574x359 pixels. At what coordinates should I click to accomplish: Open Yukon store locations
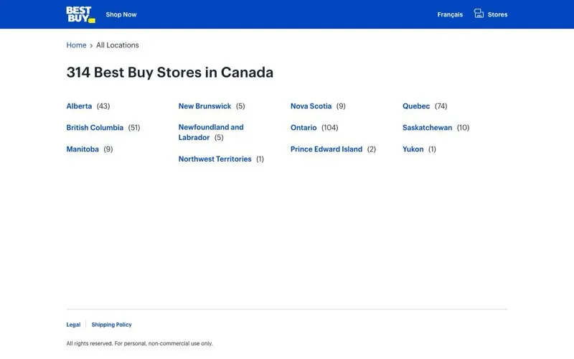pyautogui.click(x=413, y=149)
